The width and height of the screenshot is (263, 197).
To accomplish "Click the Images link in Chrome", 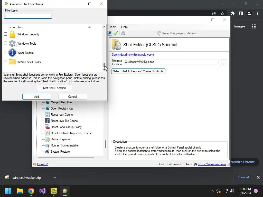I will tap(240, 26).
